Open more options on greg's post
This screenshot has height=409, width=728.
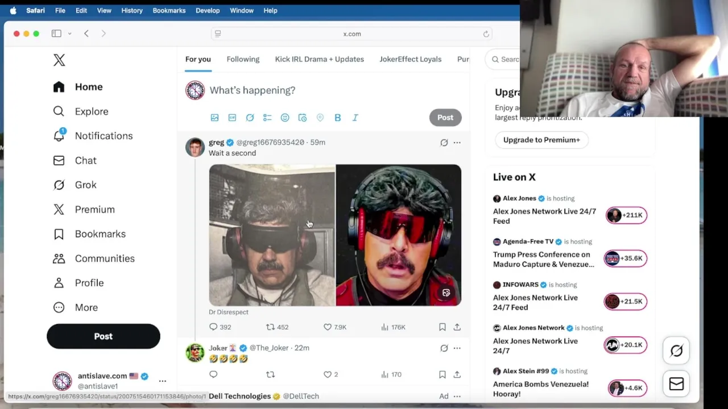pyautogui.click(x=457, y=143)
